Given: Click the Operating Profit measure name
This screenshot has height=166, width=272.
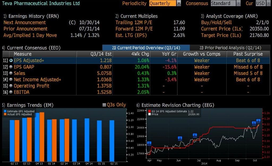Looking at the screenshot, I should click(32, 86).
